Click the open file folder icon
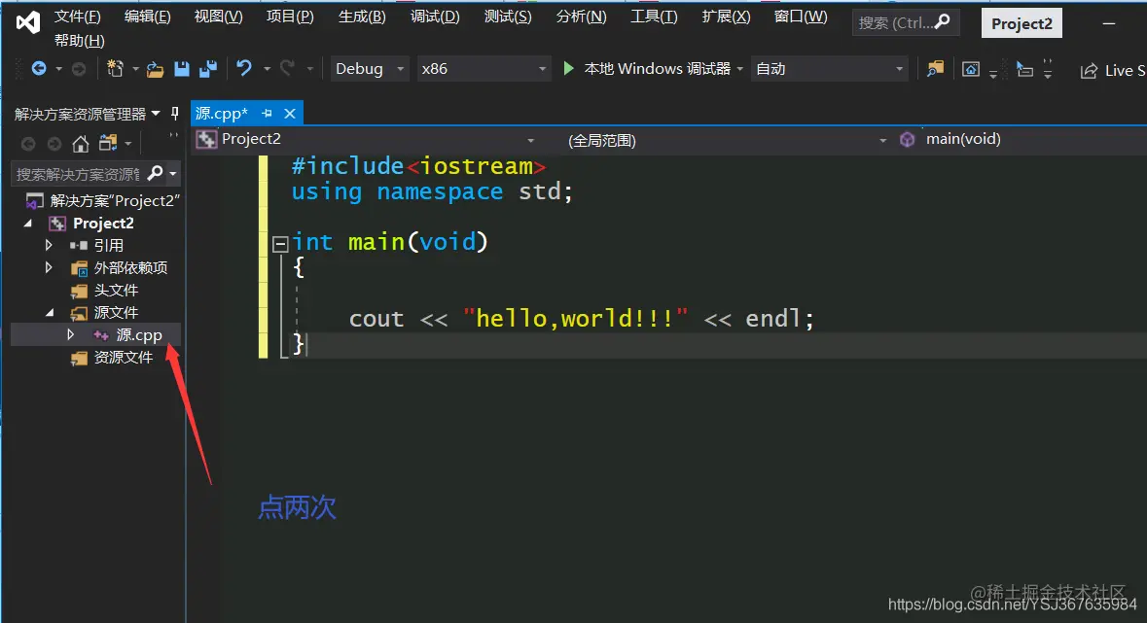Viewport: 1147px width, 623px height. point(155,69)
